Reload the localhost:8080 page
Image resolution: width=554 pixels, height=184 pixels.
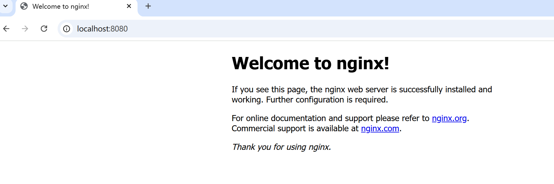point(44,29)
